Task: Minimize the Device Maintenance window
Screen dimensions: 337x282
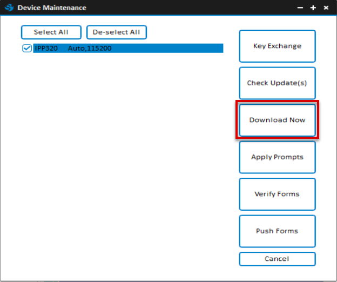Action: click(301, 8)
